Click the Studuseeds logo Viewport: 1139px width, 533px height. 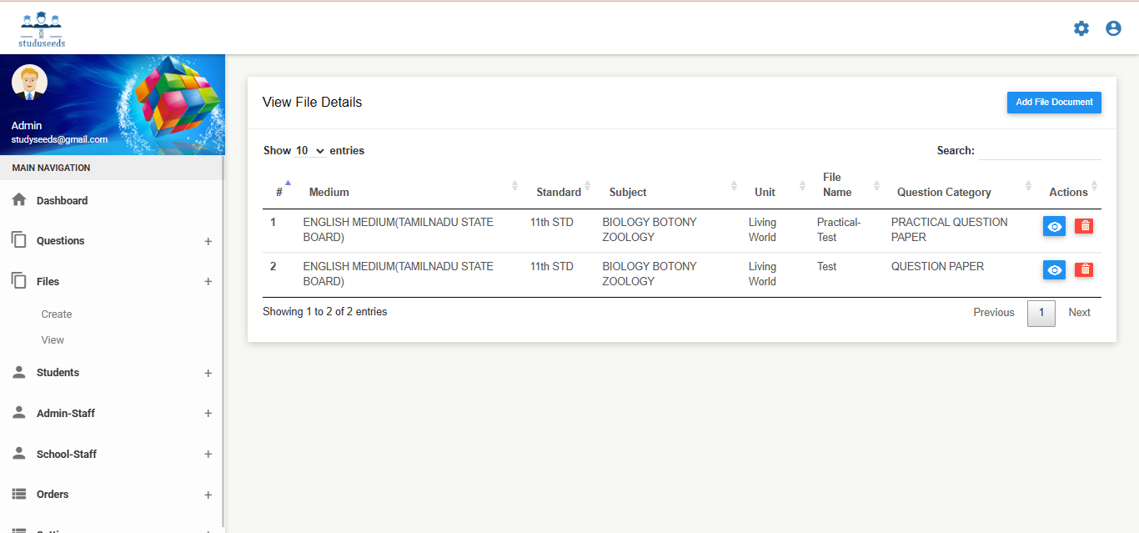[x=42, y=30]
